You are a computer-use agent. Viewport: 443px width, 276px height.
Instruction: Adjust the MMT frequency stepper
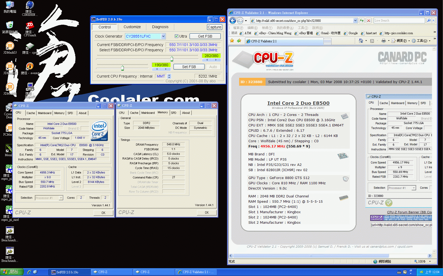point(169,76)
